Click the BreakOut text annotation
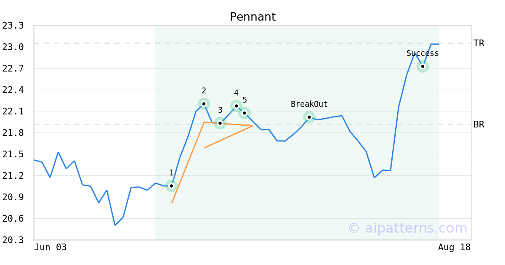The height and width of the screenshot is (265, 505). coord(309,104)
